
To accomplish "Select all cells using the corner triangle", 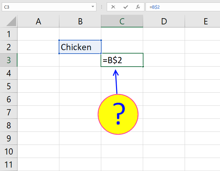I will coord(11,21).
